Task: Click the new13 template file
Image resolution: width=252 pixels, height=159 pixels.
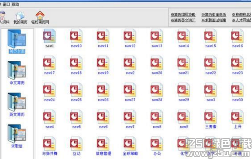Action: [157, 38]
